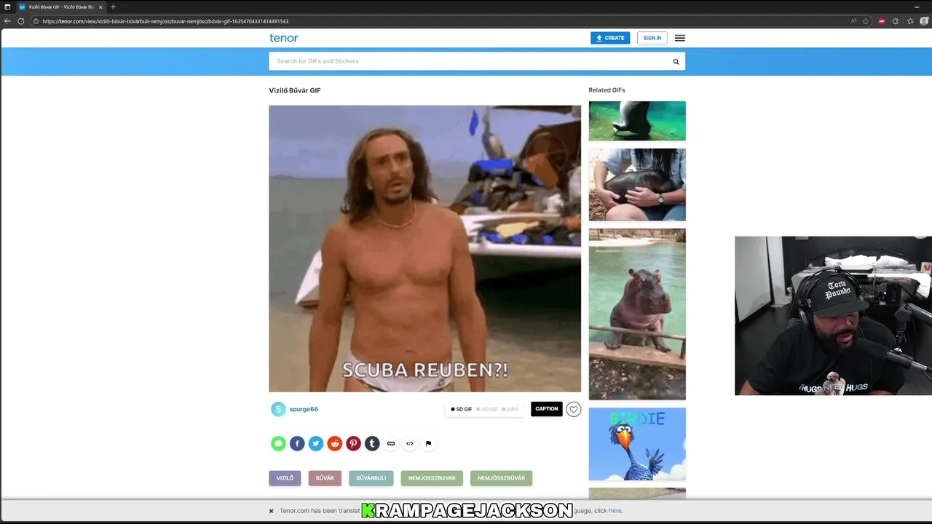Go back in browser
The width and height of the screenshot is (932, 524).
[x=7, y=21]
